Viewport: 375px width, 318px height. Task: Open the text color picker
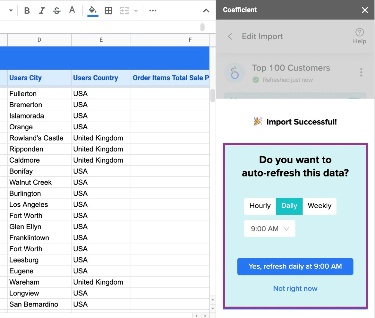coord(72,10)
